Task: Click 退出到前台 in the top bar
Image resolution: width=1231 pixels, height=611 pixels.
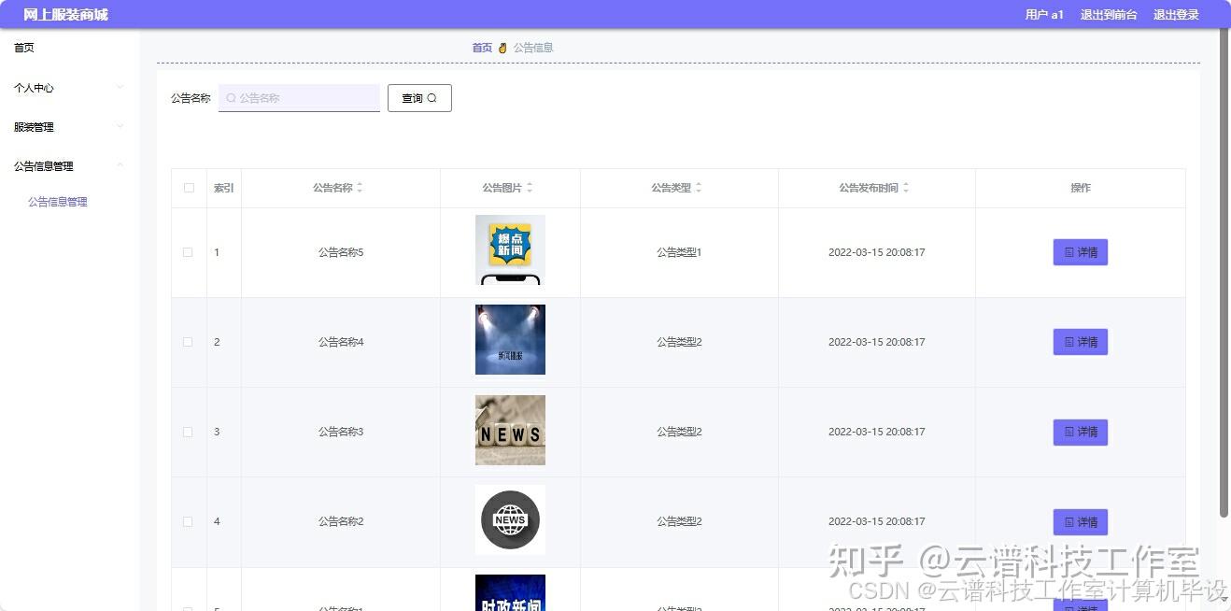Action: (1109, 15)
